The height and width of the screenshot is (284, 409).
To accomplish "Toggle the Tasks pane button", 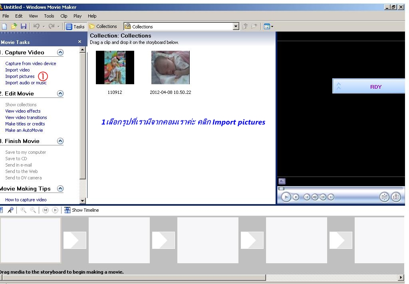I will tap(75, 27).
